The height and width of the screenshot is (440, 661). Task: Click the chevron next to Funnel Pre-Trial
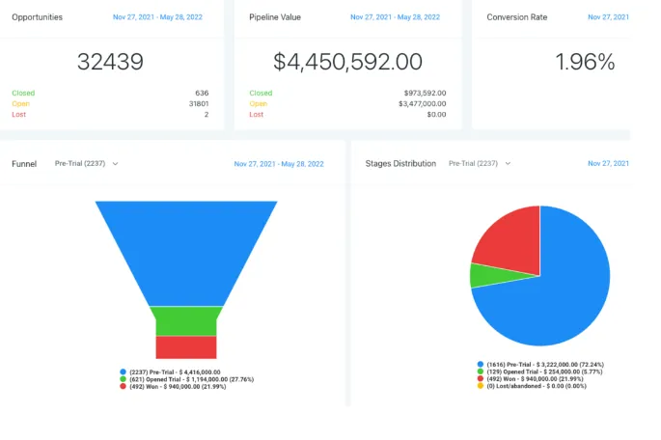coord(115,163)
